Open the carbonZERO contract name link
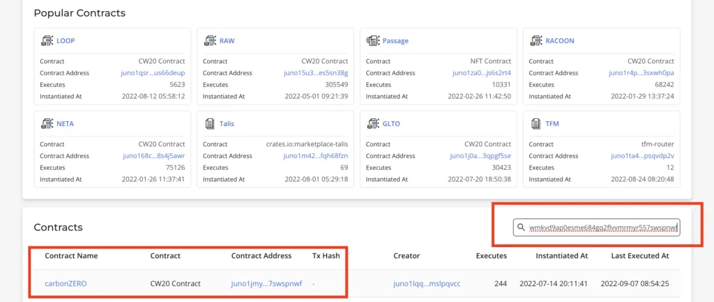 66,284
